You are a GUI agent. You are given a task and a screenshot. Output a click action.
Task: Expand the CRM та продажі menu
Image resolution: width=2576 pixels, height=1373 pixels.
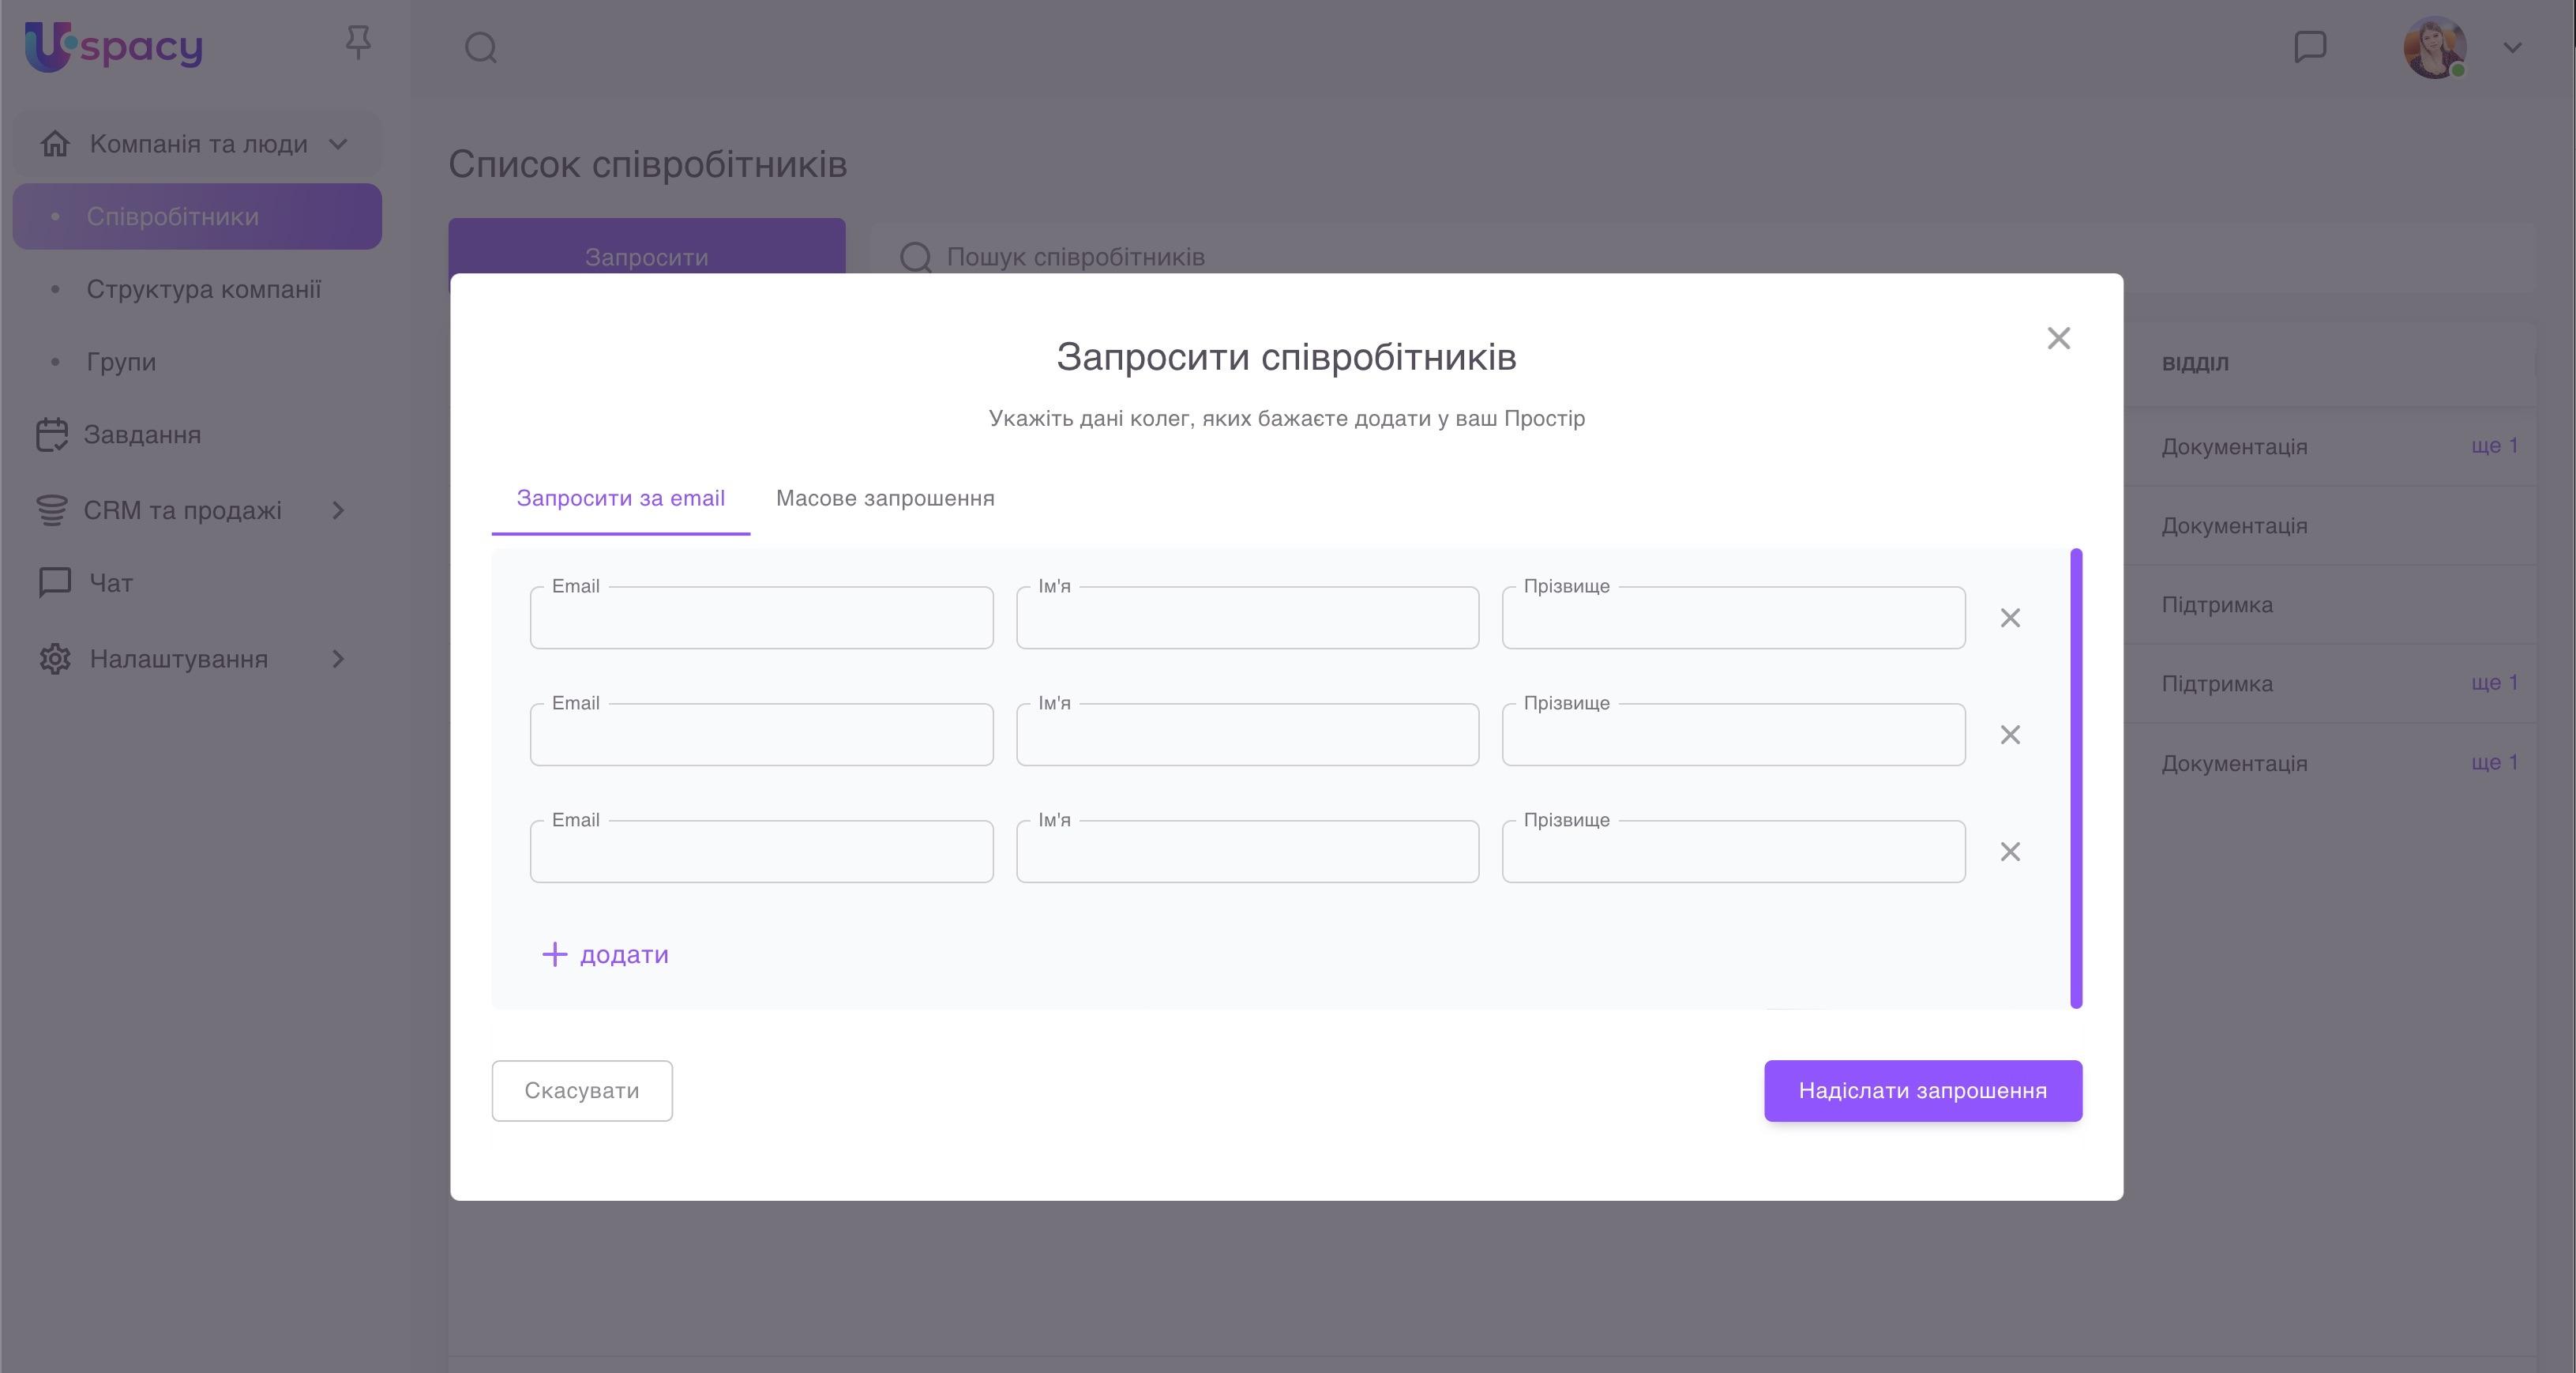click(338, 510)
